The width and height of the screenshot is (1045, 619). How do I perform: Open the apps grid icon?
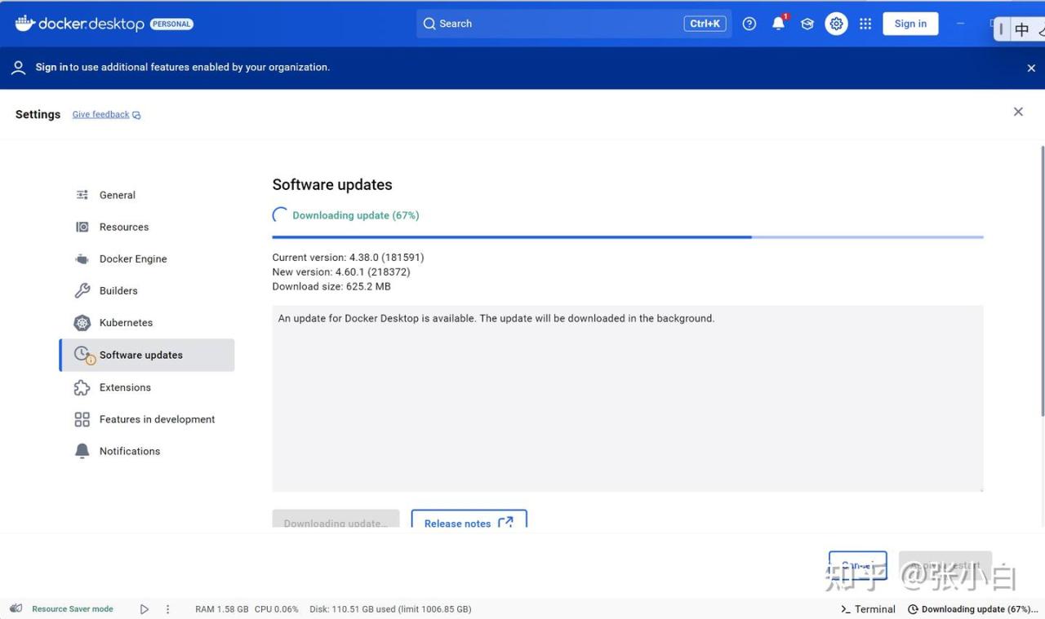tap(865, 24)
